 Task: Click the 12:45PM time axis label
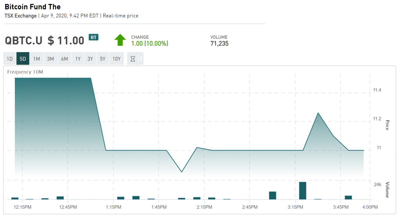tap(68, 207)
